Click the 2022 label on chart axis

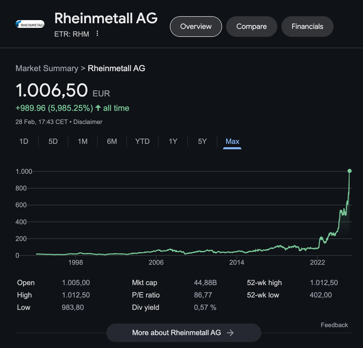point(317,262)
